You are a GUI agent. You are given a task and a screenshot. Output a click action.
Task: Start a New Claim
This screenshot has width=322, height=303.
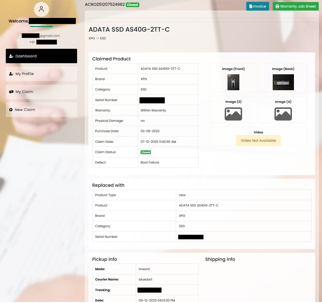[x=41, y=110]
